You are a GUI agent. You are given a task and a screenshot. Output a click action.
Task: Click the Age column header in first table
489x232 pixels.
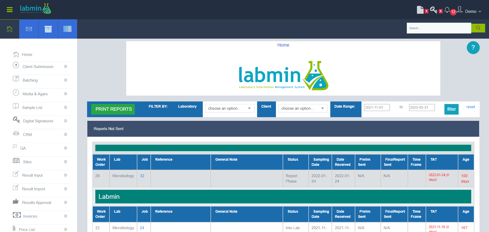tap(466, 162)
